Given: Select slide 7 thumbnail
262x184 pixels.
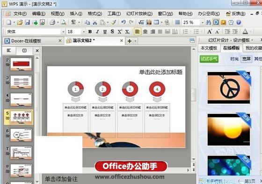Looking at the screenshot, I should coord(21,153).
